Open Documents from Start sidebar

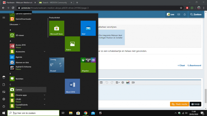pyautogui.click(x=4, y=85)
